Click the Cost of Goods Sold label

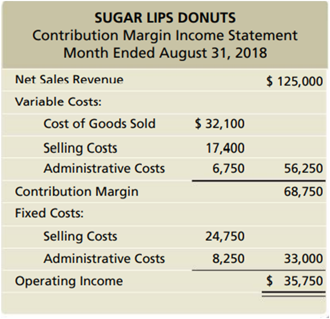[100, 123]
